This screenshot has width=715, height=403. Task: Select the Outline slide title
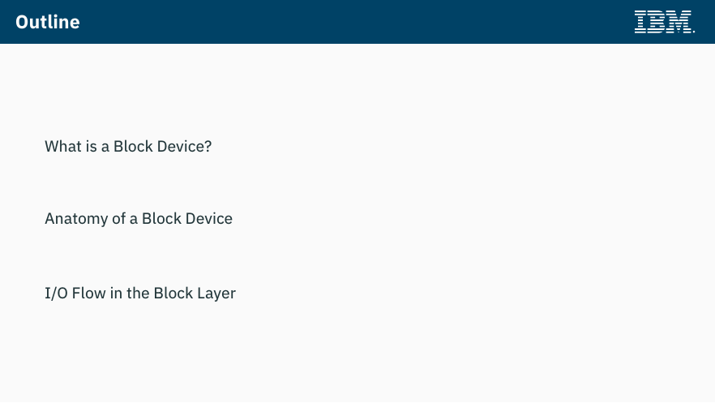(47, 22)
